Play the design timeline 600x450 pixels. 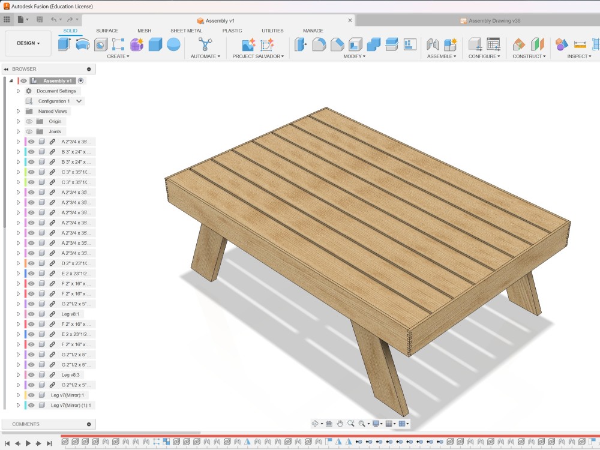(x=28, y=443)
